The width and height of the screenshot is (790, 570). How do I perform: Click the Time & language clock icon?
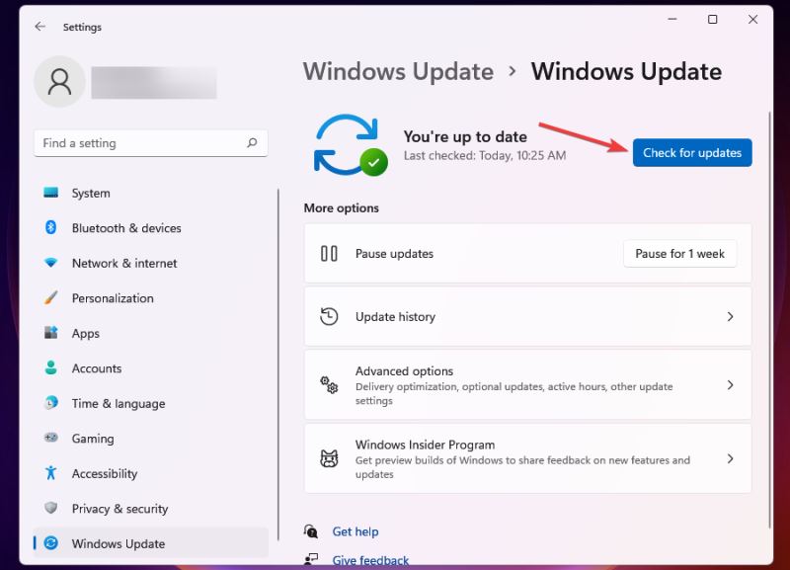[x=51, y=403]
